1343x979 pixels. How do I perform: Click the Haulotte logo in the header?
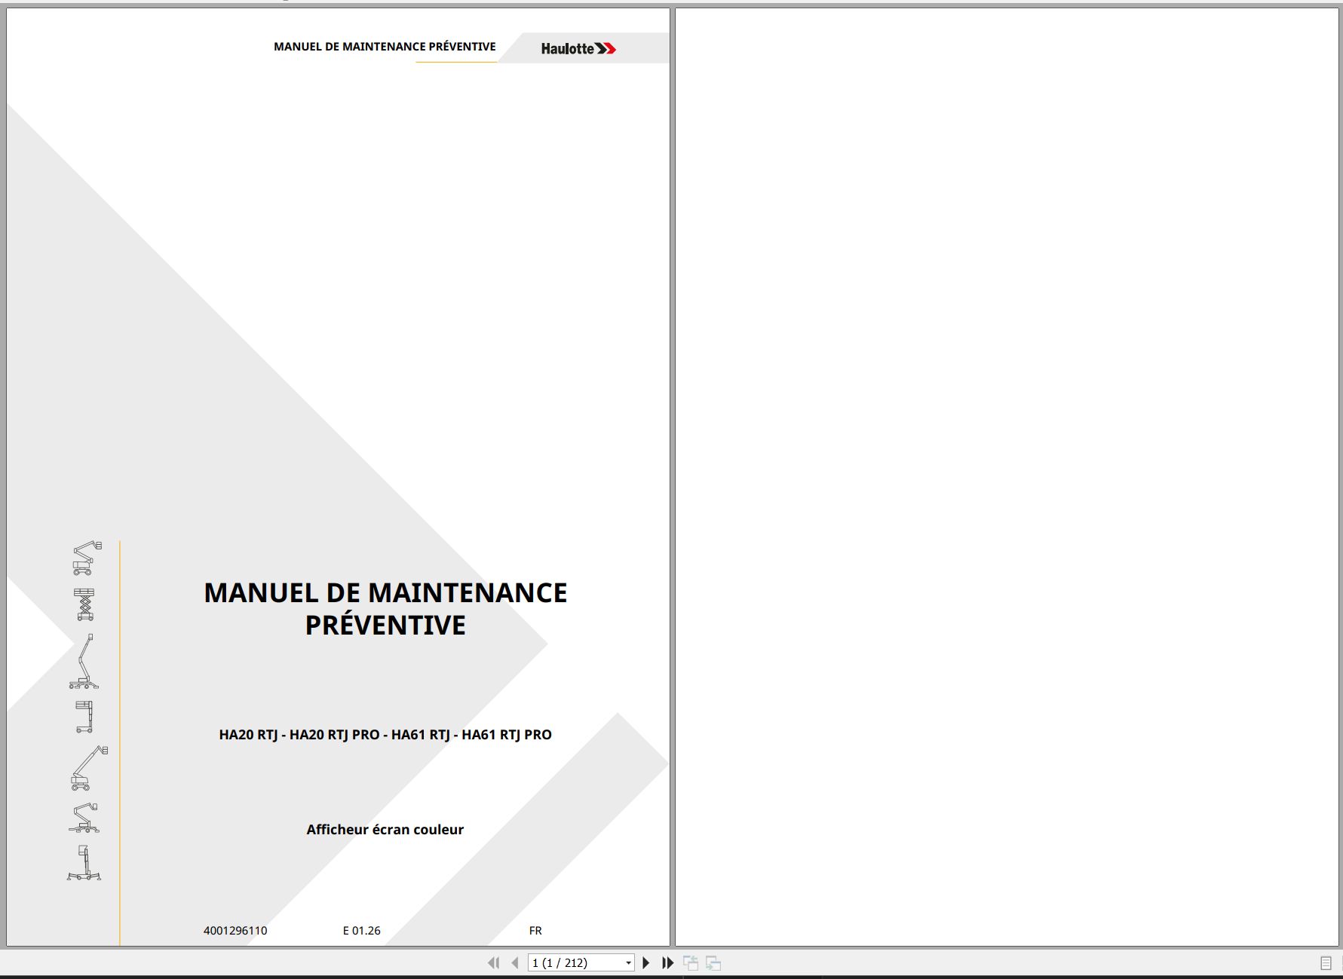point(578,49)
